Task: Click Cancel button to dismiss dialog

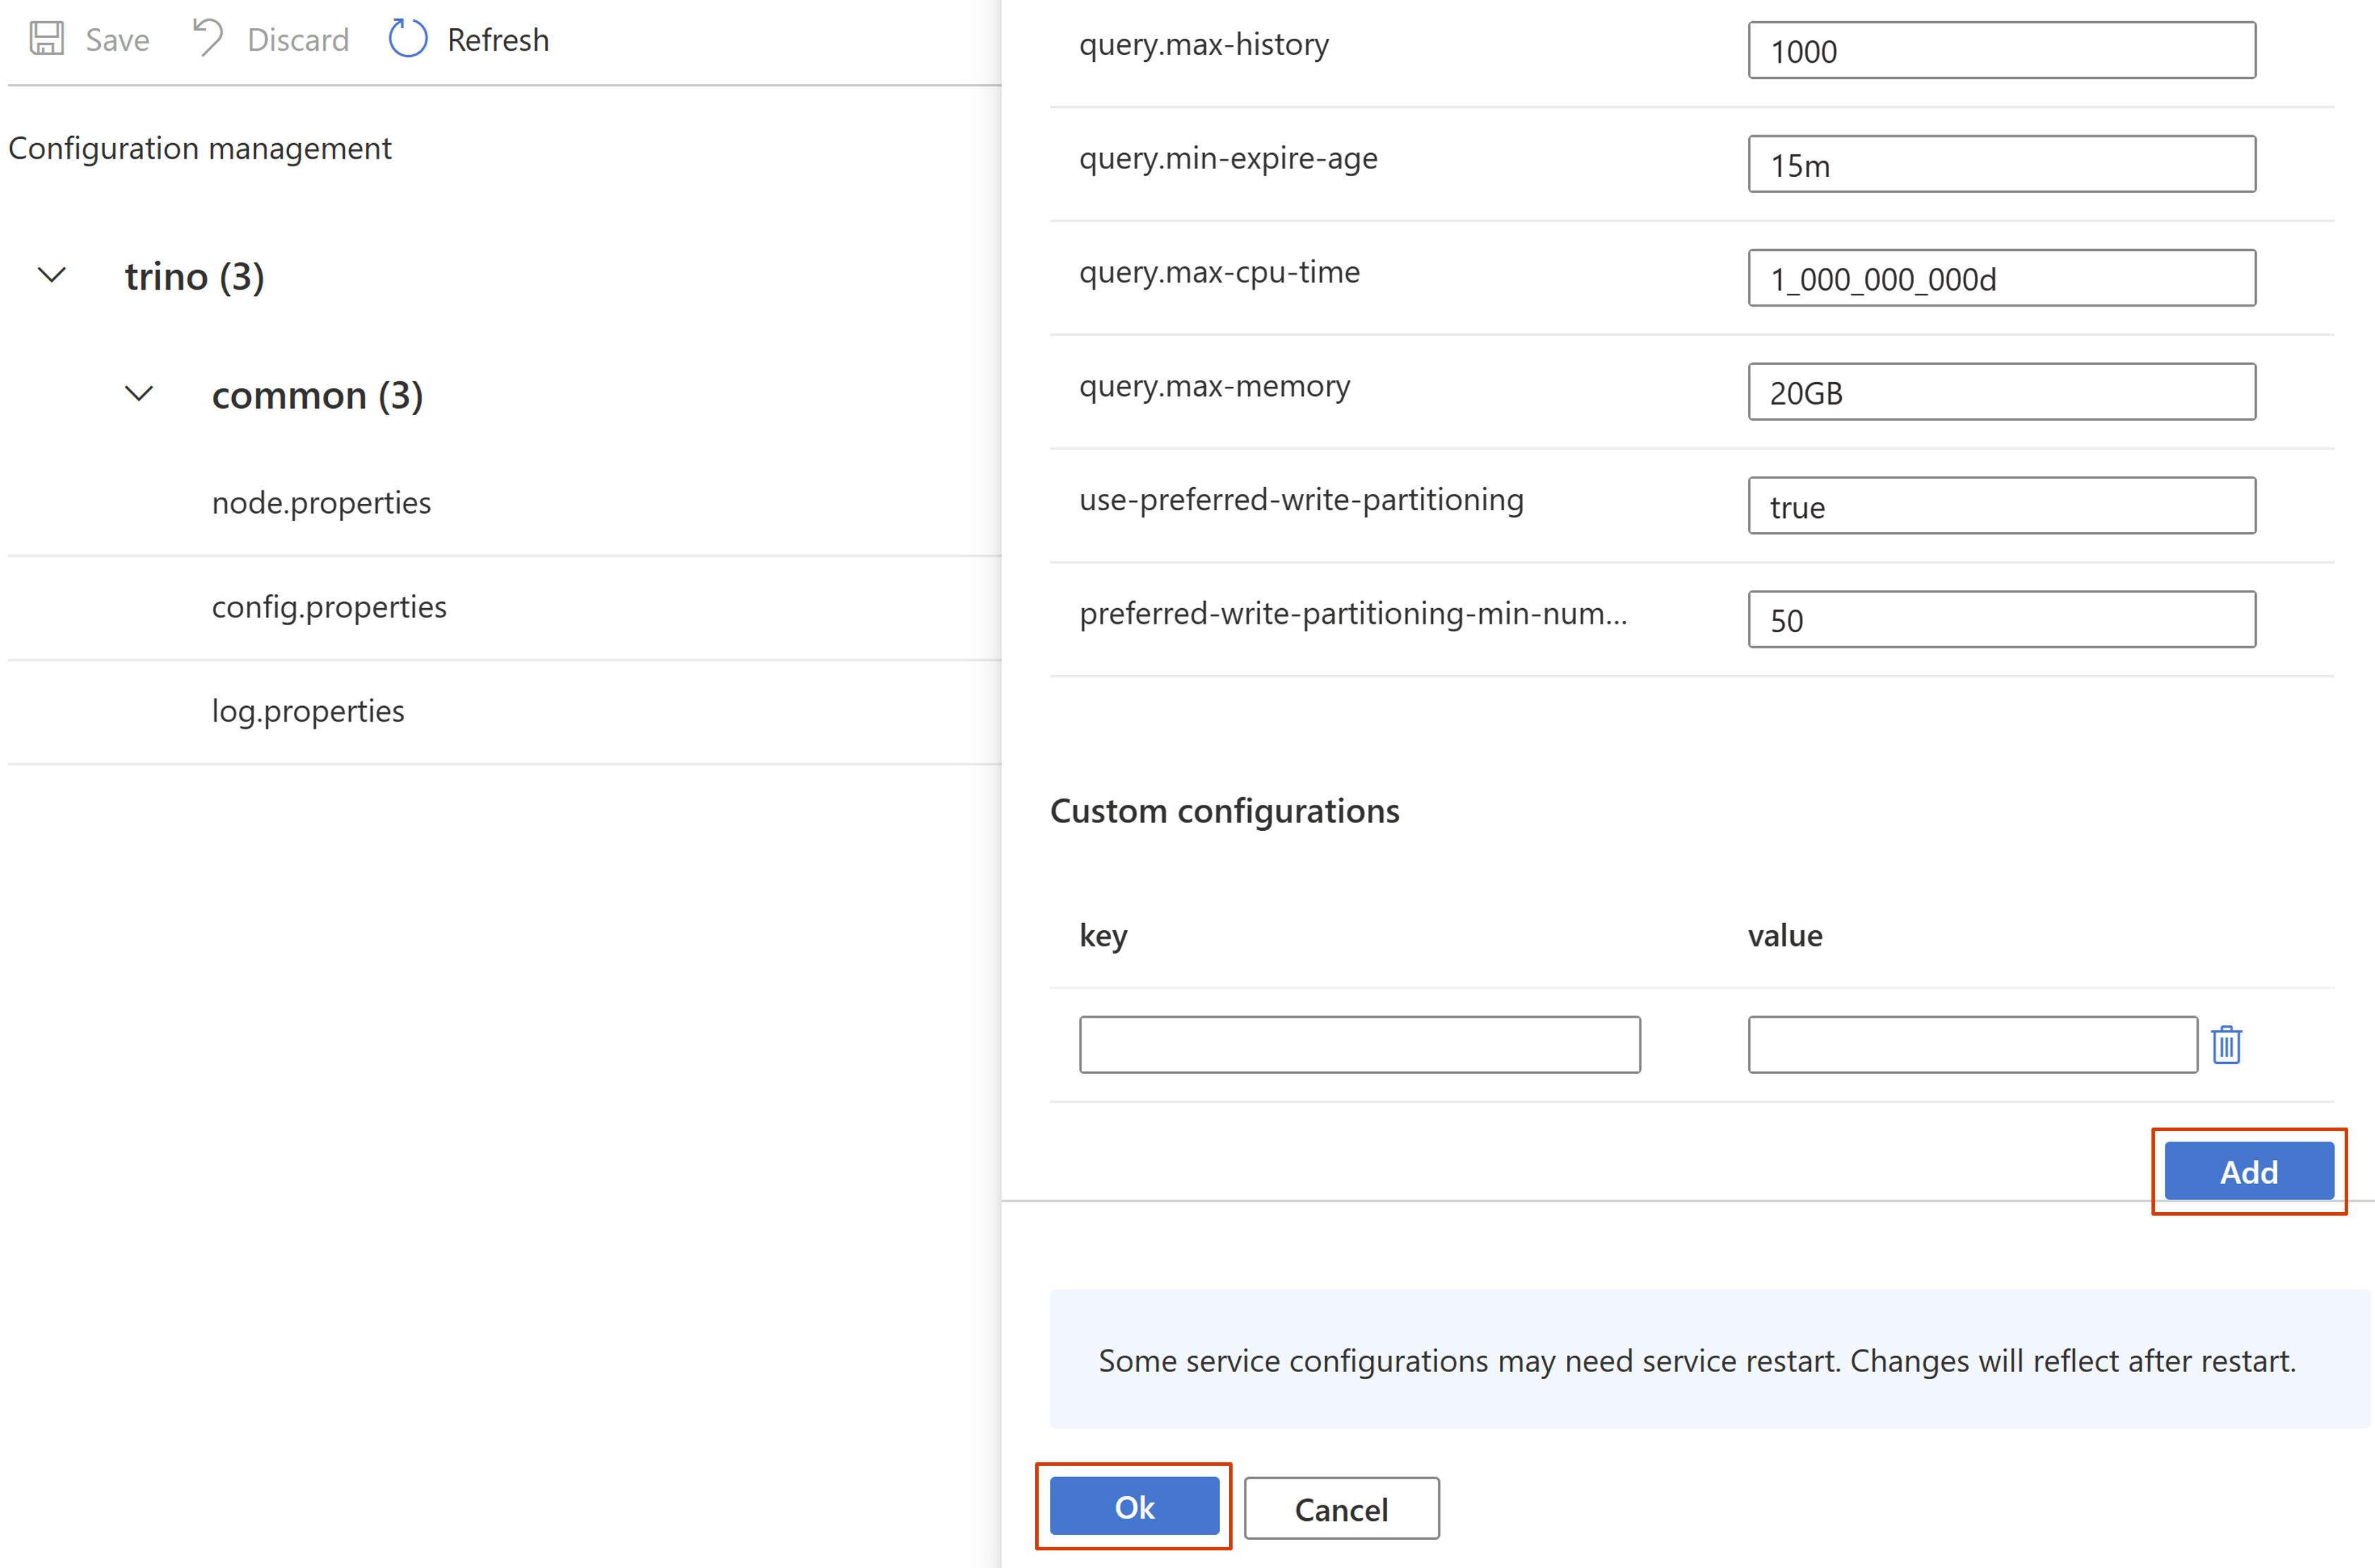Action: click(1339, 1507)
